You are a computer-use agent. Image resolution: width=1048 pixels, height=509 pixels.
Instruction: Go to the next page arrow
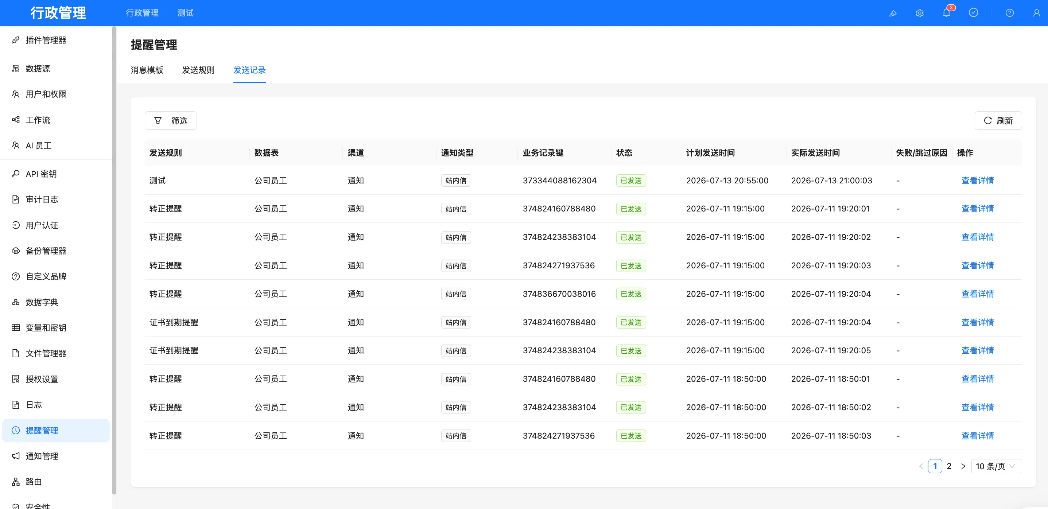click(963, 466)
